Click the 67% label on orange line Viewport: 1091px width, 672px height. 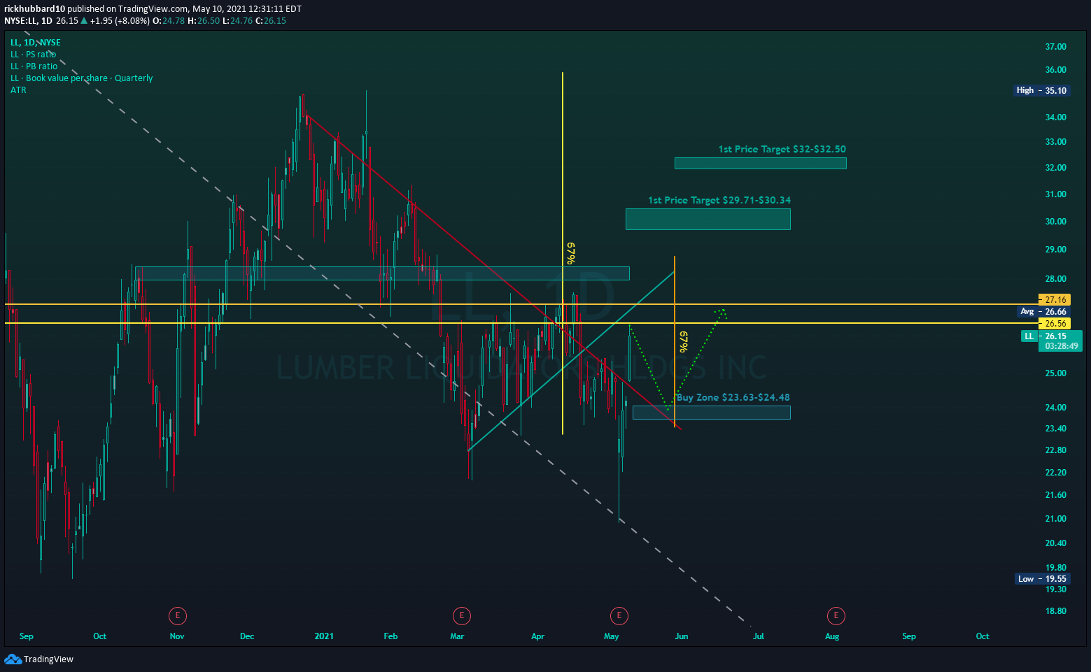pos(684,341)
